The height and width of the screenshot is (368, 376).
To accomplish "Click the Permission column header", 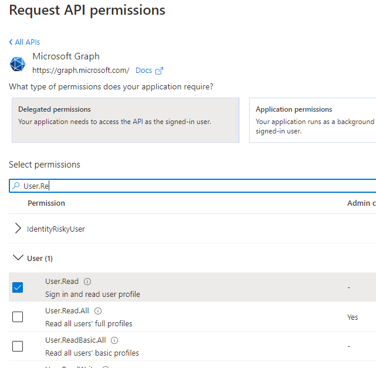I will pyautogui.click(x=46, y=203).
